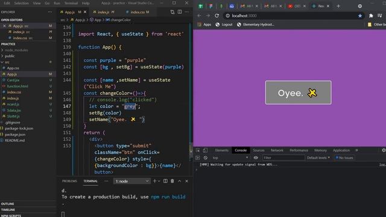Open .gitignore in the file explorer

[12, 122]
